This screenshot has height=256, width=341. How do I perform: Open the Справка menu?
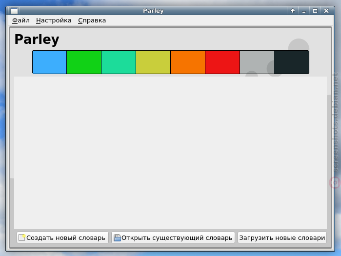[x=92, y=20]
